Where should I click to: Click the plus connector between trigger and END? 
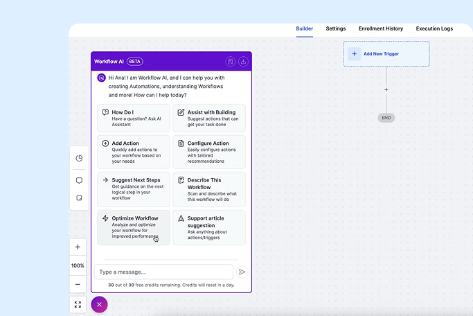point(386,89)
